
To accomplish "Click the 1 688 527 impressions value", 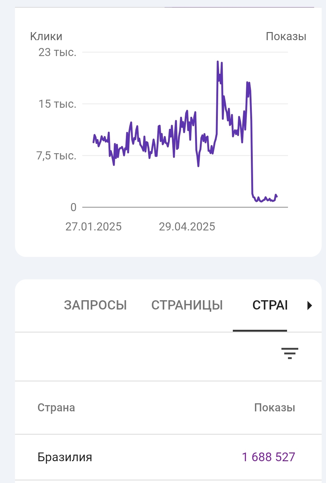I will [x=268, y=457].
